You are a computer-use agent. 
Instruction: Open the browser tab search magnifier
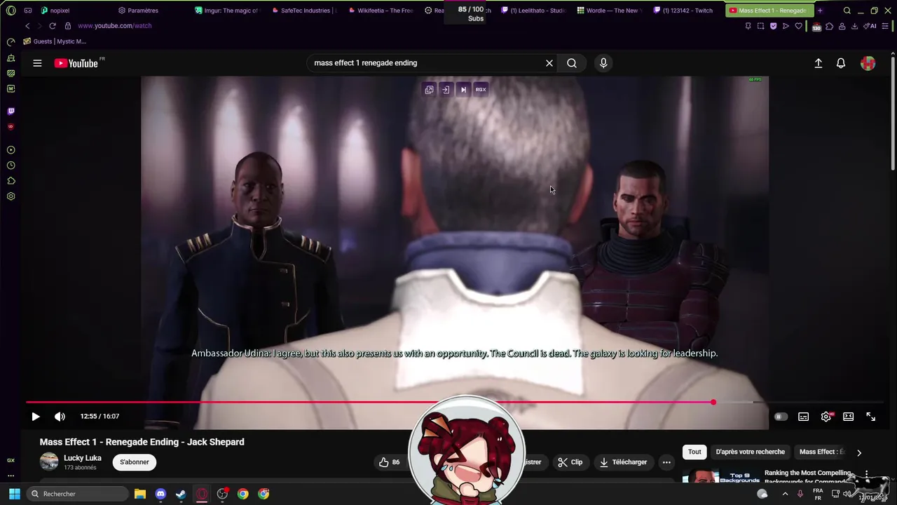[847, 11]
